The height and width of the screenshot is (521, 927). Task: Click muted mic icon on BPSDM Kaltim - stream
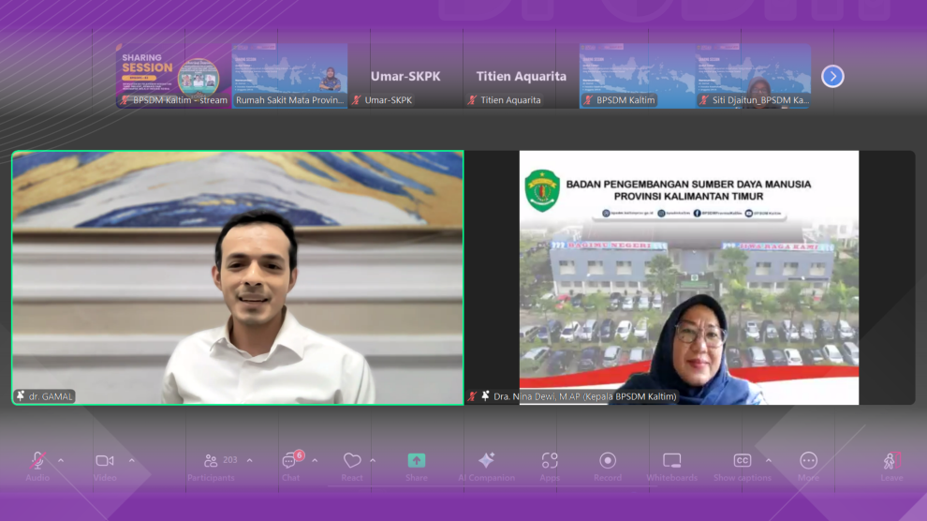[x=125, y=100]
